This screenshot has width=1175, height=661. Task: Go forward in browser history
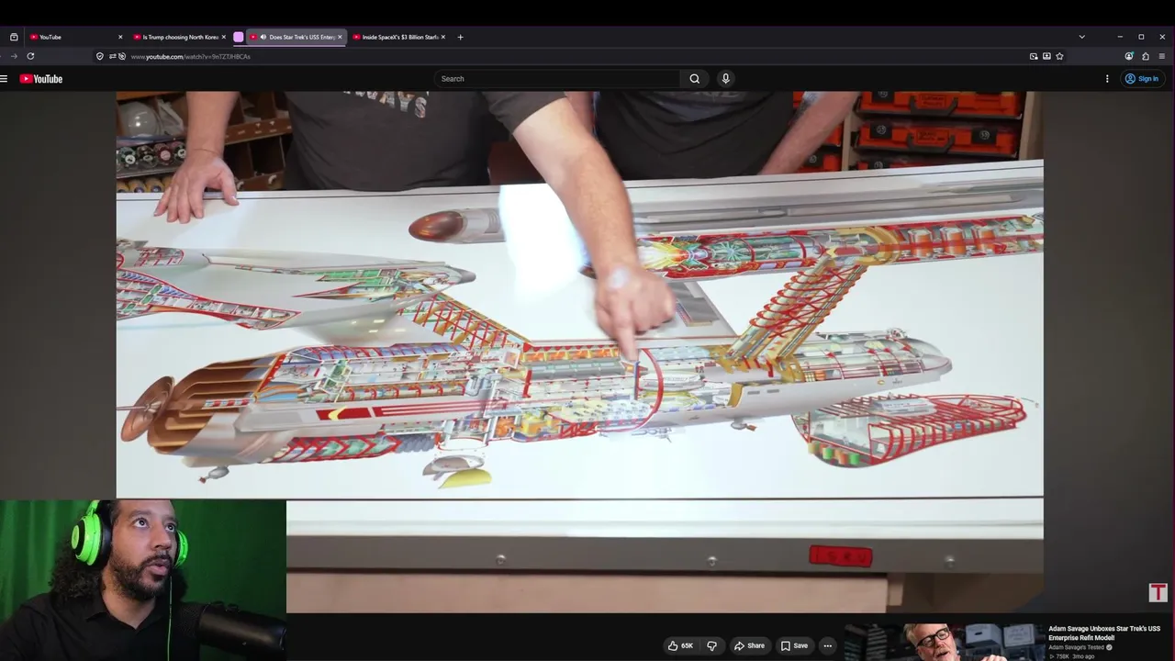click(x=13, y=56)
